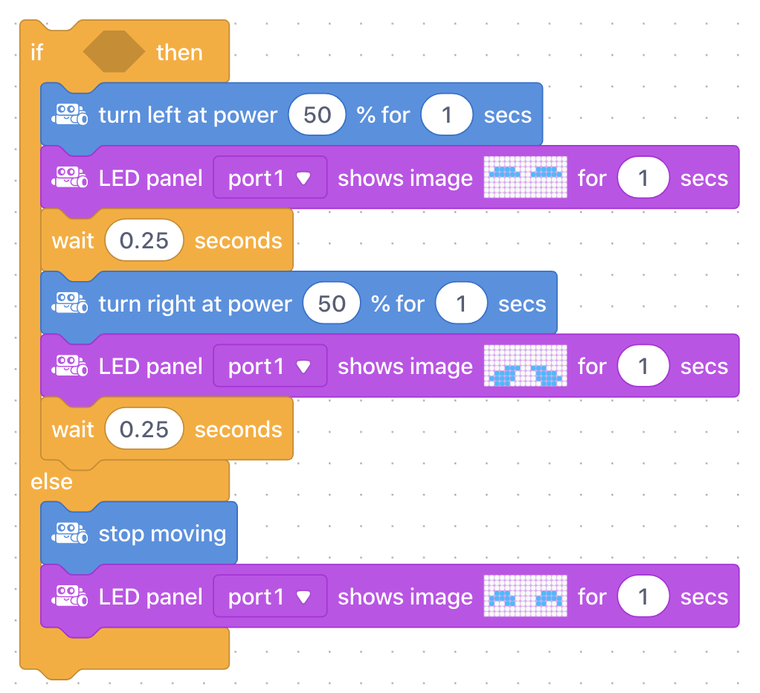Open port1 dropdown on first LED panel block
This screenshot has width=760, height=693.
pos(270,178)
